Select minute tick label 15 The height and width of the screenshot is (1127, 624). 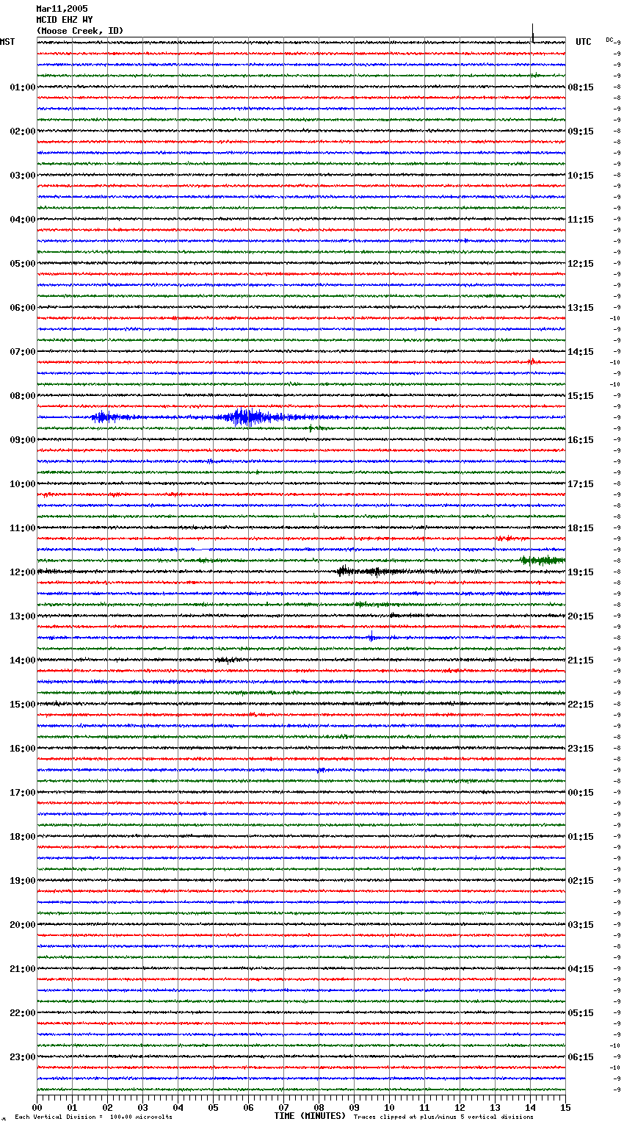(565, 1107)
